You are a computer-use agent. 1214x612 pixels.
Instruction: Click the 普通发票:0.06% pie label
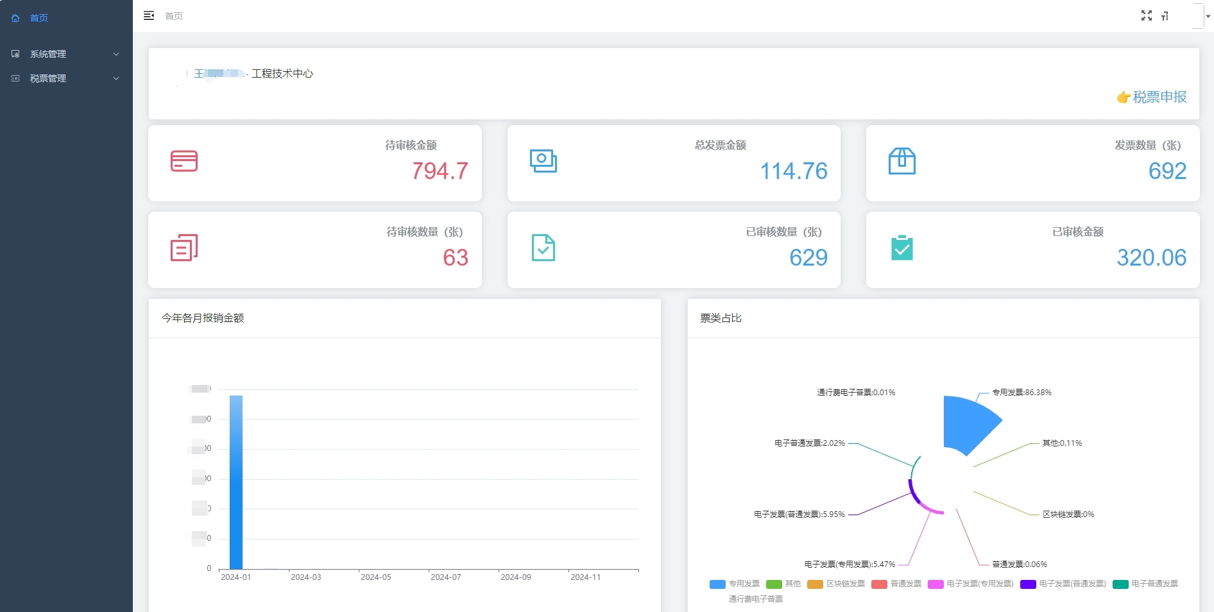pyautogui.click(x=1020, y=565)
